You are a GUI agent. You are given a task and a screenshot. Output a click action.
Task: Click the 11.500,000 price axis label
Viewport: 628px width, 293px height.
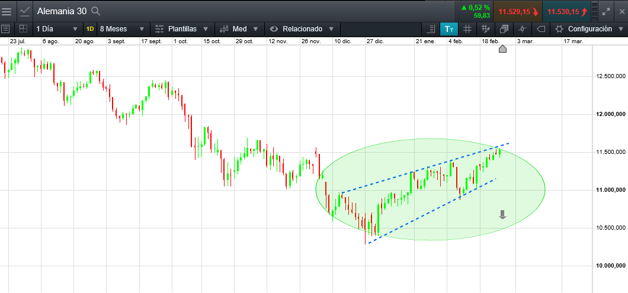tap(610, 152)
